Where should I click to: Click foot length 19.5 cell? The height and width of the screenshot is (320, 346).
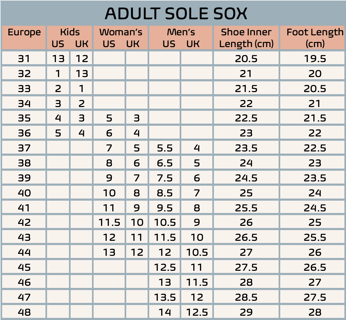315,59
